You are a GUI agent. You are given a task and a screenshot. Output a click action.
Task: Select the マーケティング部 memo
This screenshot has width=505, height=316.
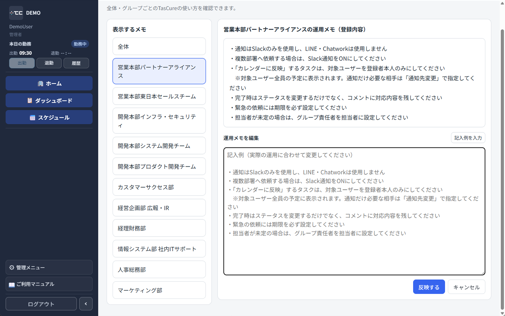point(159,290)
